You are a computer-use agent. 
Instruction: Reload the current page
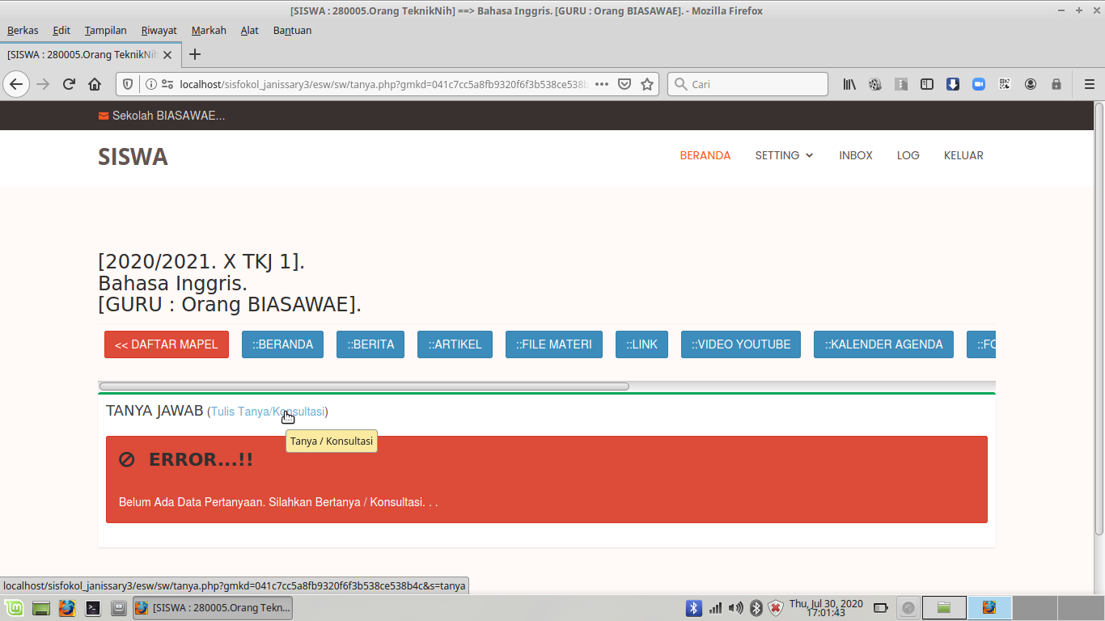click(x=69, y=84)
